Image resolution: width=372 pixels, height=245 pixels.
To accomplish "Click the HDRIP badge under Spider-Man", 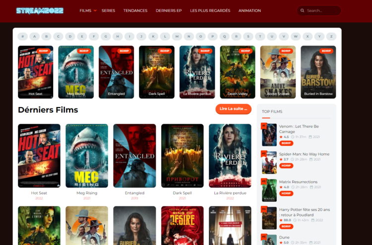I will point(286,166).
